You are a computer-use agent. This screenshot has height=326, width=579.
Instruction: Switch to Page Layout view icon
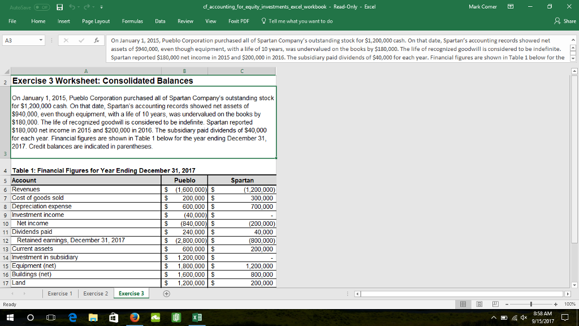coord(479,304)
